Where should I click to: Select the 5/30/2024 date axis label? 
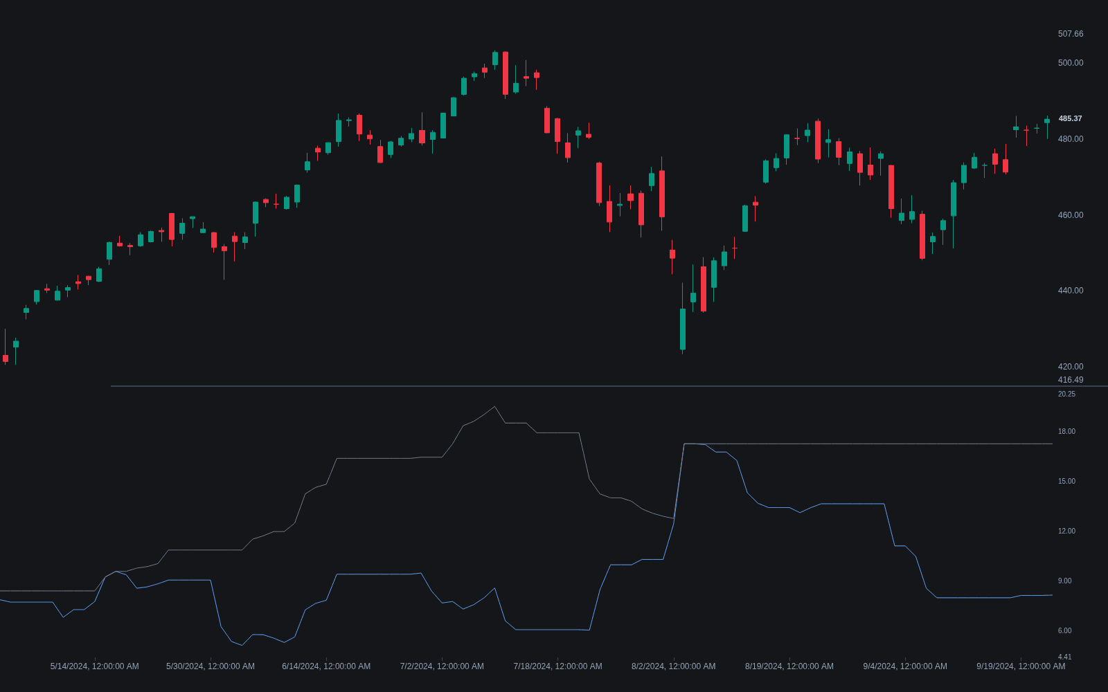(x=211, y=666)
